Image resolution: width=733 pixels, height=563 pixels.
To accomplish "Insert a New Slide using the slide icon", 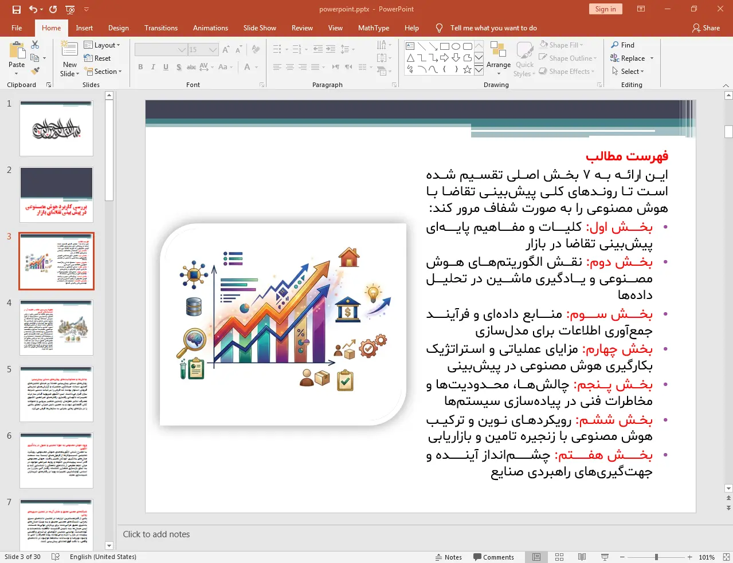I will tap(69, 50).
